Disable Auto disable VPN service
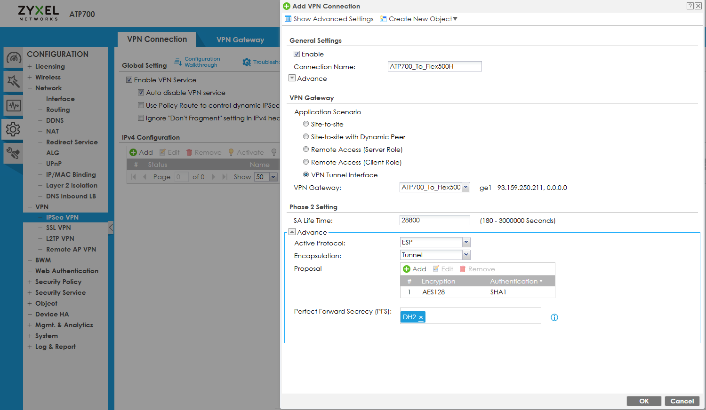 141,93
